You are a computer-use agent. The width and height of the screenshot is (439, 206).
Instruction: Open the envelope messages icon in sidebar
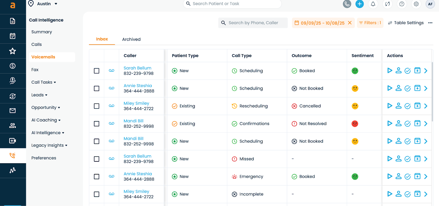point(13,111)
